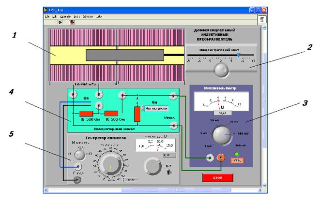This screenshot has height=201, width=320.
Task: Click the generator amplitude analog gauge
Action: (x=155, y=145)
